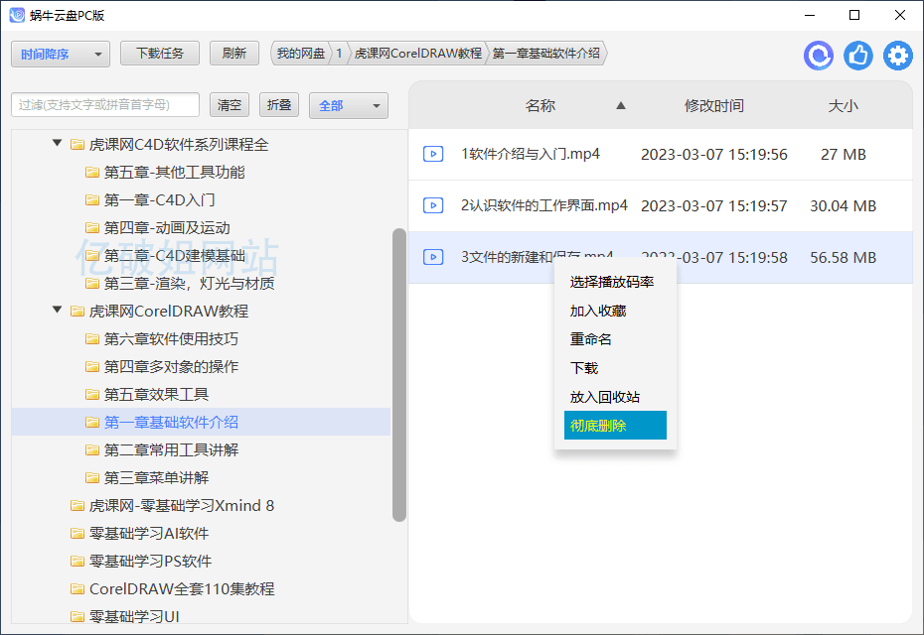Click the blue refresh sync icon
Viewport: 924px width, 635px height.
click(819, 56)
